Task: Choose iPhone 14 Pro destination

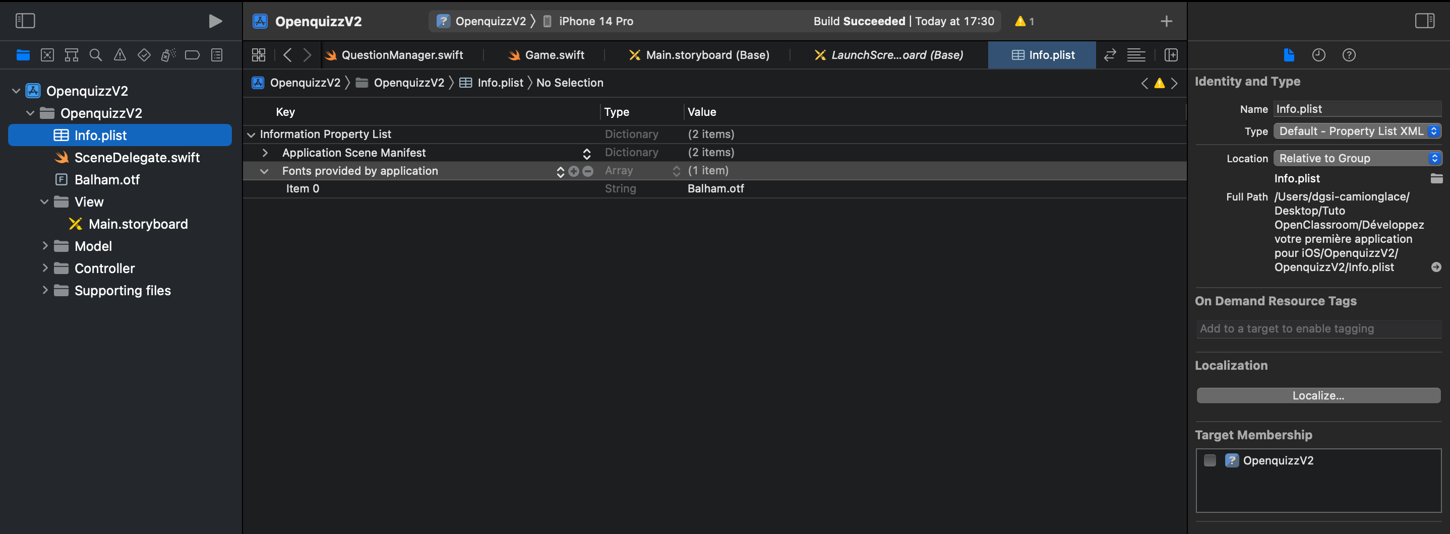Action: click(588, 21)
